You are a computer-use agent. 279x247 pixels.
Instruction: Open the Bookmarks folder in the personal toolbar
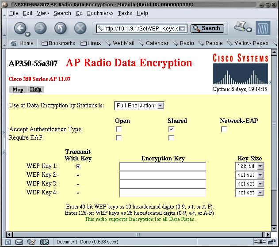pyautogui.click(x=58, y=43)
